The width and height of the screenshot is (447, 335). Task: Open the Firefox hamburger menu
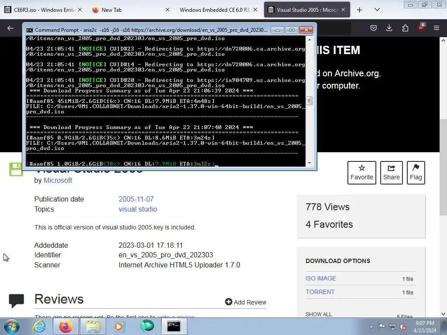point(437,28)
